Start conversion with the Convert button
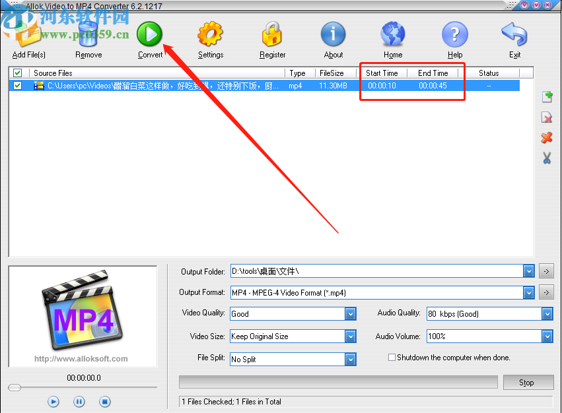 (x=149, y=34)
